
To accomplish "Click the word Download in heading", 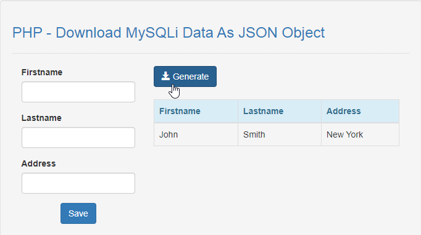I will pos(88,33).
